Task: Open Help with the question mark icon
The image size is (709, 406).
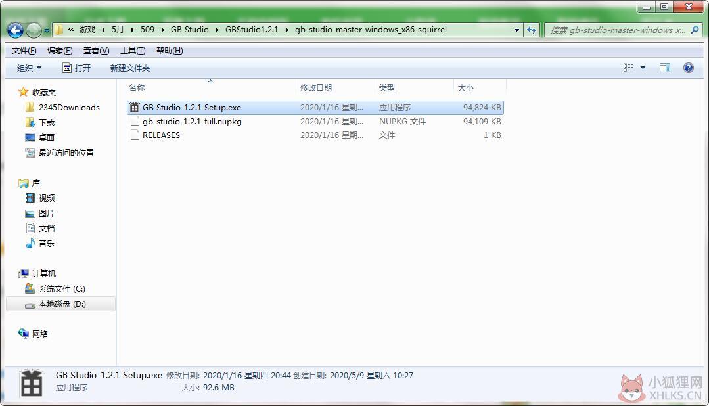Action: [x=688, y=68]
